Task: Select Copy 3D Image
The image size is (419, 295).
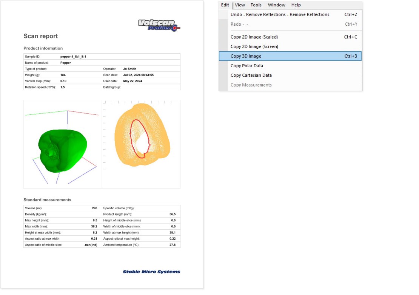Action: [246, 56]
